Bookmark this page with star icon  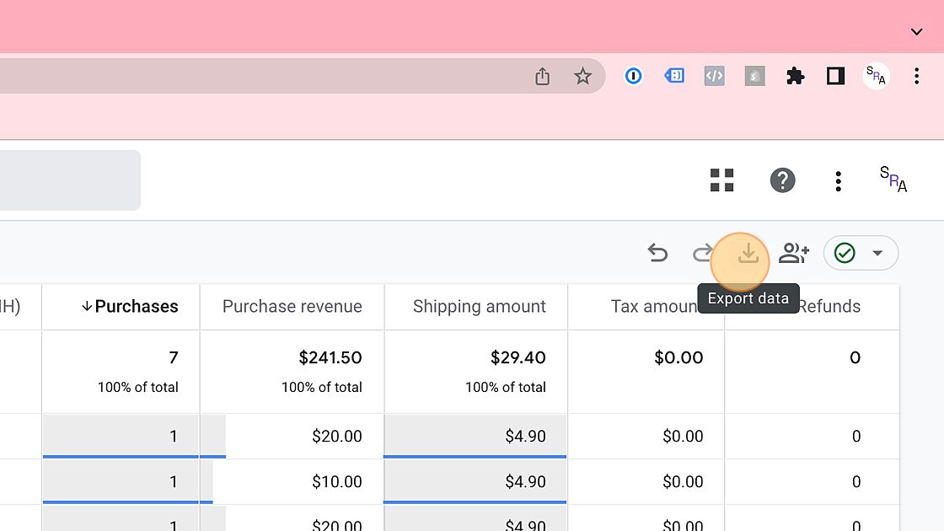(582, 77)
